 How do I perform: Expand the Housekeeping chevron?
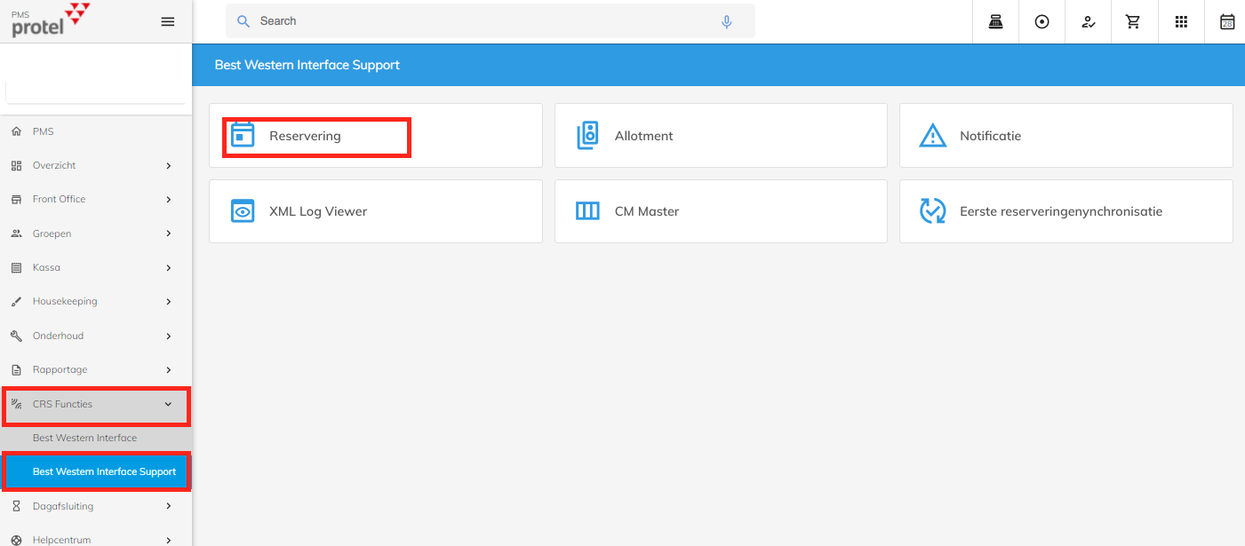[x=169, y=302]
